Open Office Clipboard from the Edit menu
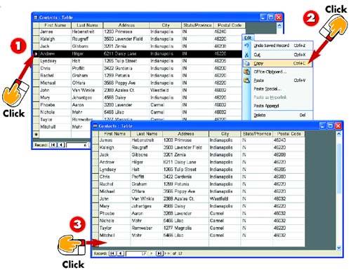The image size is (351, 272). coord(278,72)
